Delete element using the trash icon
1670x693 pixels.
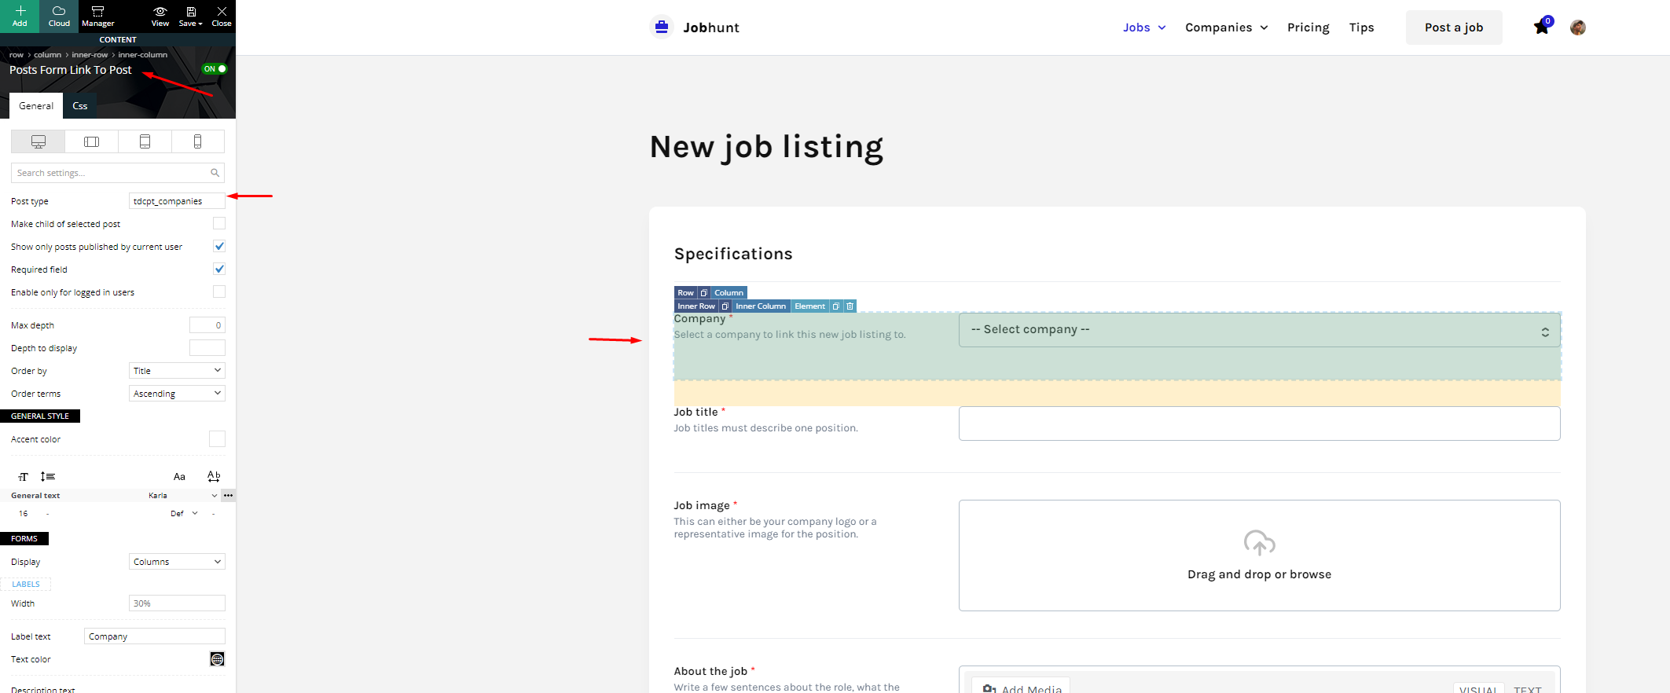850,306
